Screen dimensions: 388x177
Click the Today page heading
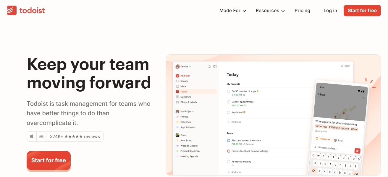point(233,75)
